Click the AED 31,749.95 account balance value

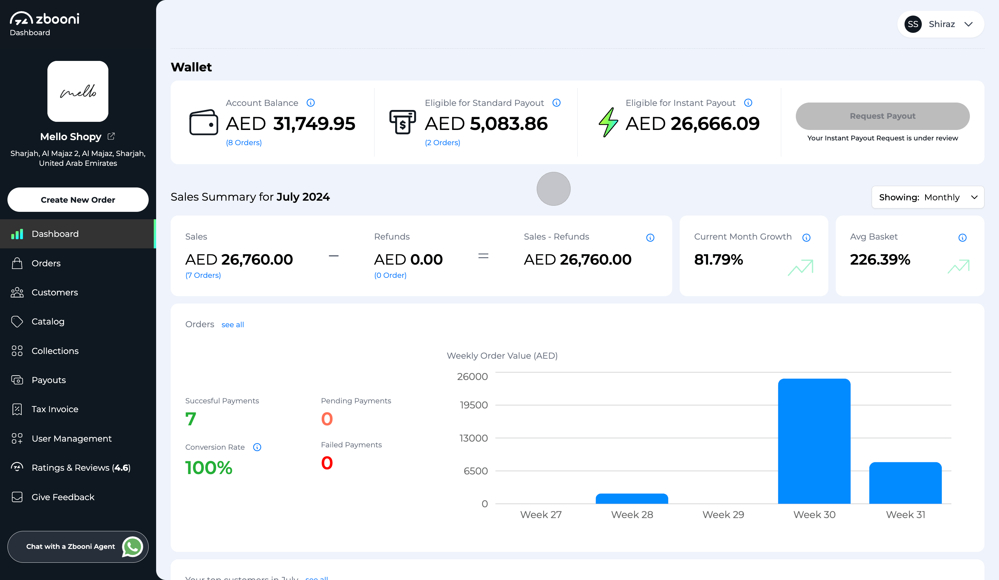coord(291,124)
